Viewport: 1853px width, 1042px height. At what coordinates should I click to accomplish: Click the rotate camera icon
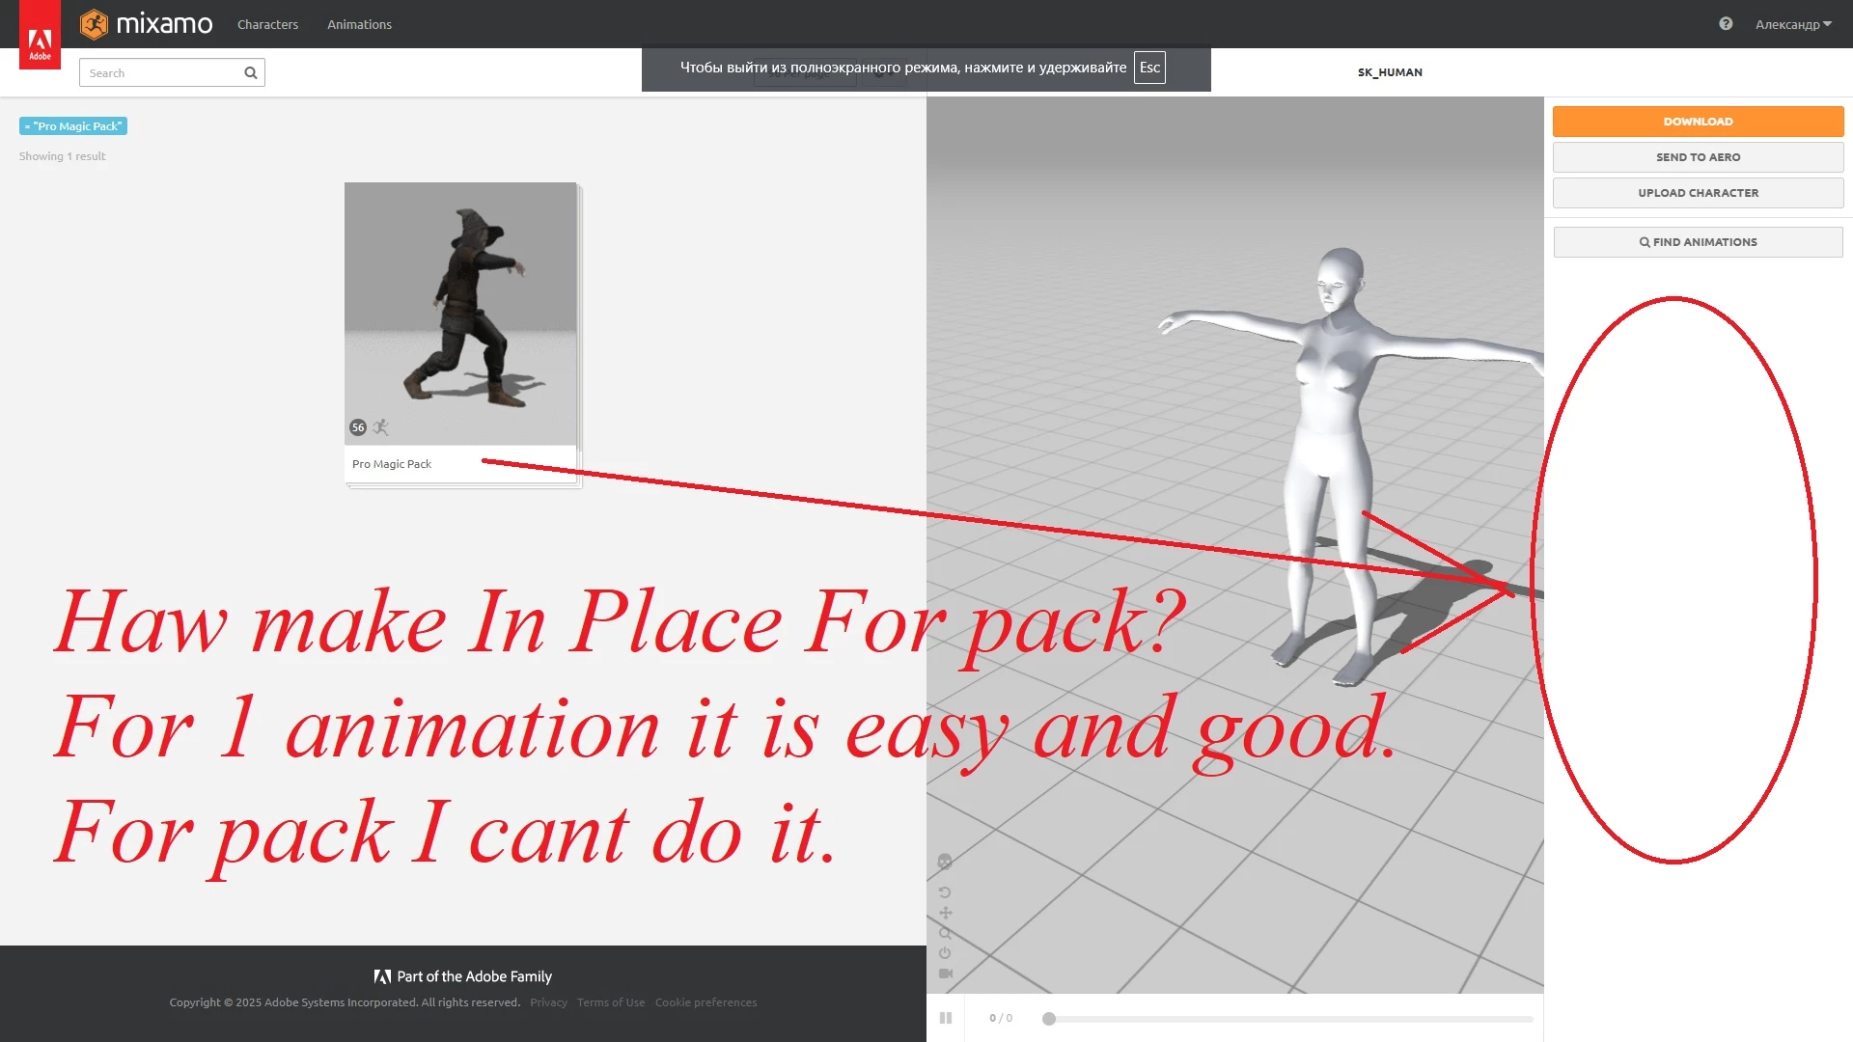click(x=945, y=892)
